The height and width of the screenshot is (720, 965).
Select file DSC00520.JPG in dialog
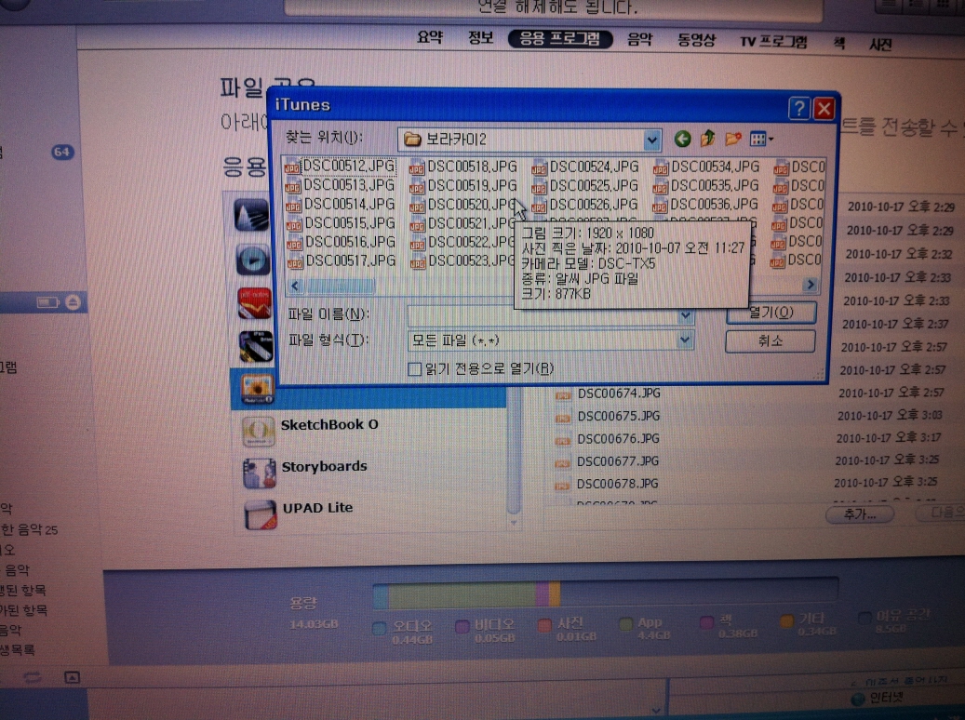click(x=463, y=205)
